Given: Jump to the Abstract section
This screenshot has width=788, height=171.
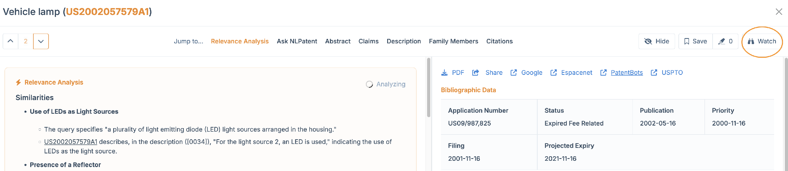Looking at the screenshot, I should click(x=338, y=41).
